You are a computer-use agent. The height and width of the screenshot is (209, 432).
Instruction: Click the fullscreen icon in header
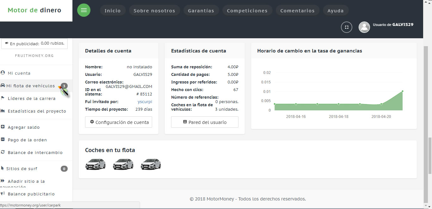347,27
